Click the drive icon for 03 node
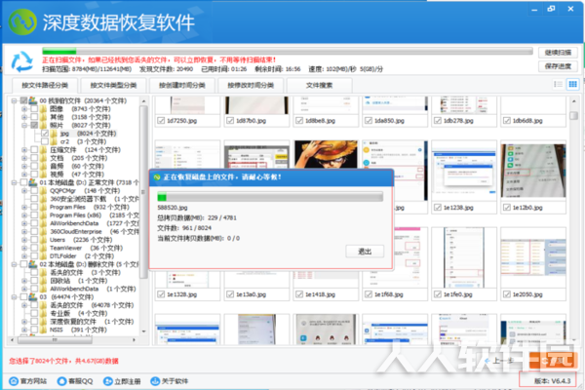Viewport: 585px width, 390px height. [x=33, y=297]
